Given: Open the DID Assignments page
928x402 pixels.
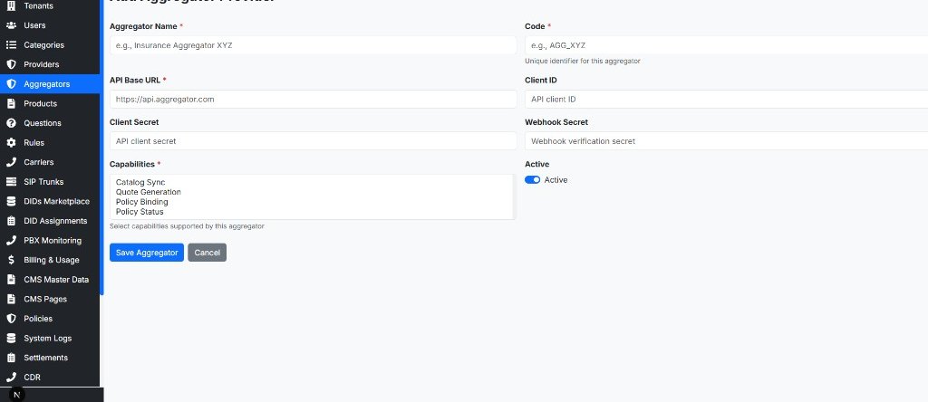Looking at the screenshot, I should pos(50,221).
